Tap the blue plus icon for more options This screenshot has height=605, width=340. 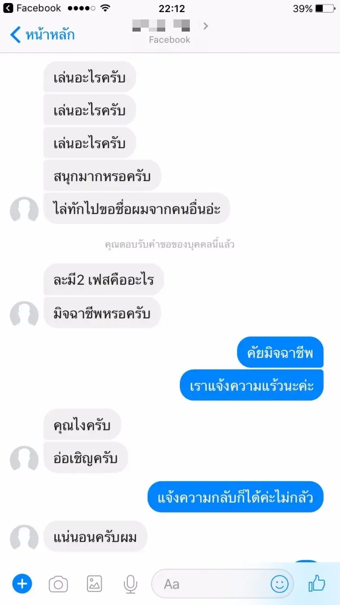[22, 584]
